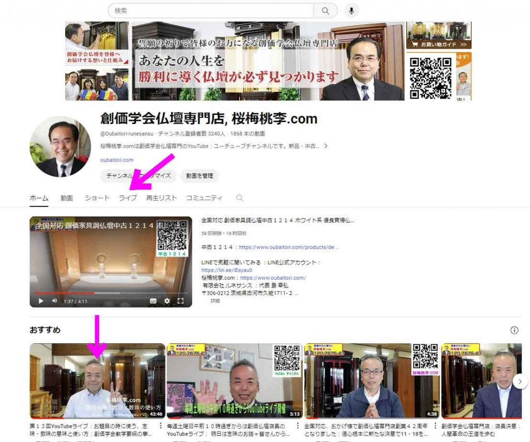Click the search magnifier button

click(325, 10)
